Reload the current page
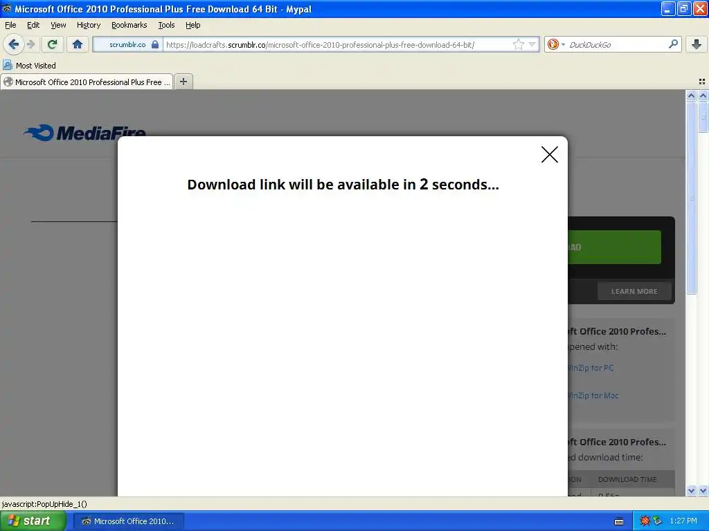This screenshot has height=531, width=709. click(53, 44)
